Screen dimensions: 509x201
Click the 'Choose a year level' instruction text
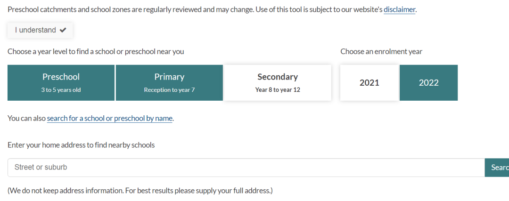[x=96, y=52]
